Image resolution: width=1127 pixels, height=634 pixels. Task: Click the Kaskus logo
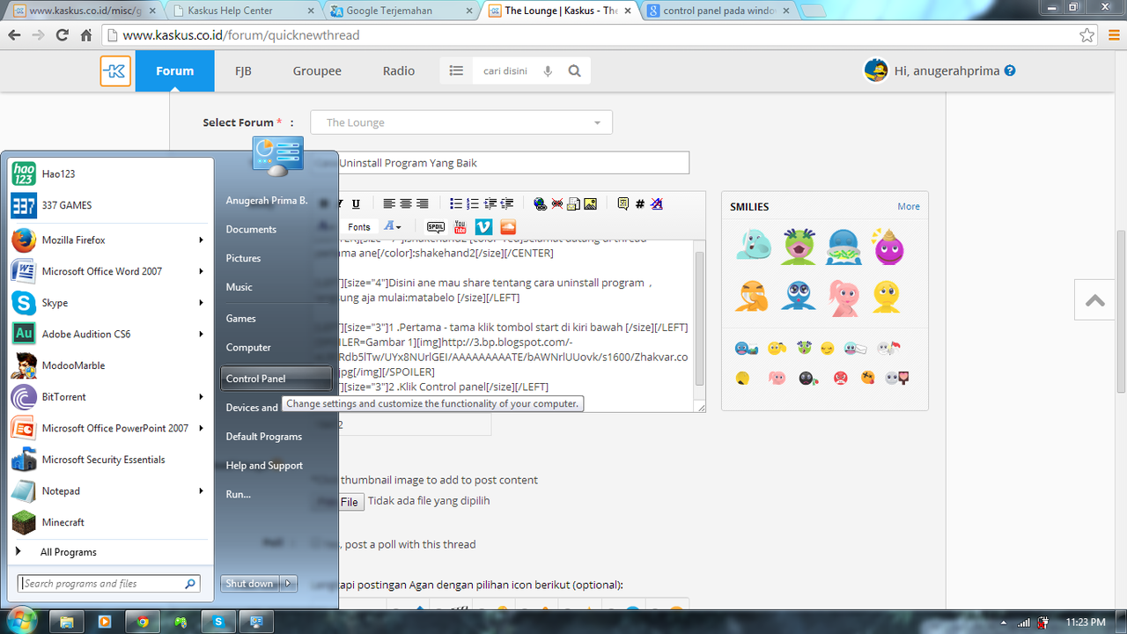click(115, 71)
